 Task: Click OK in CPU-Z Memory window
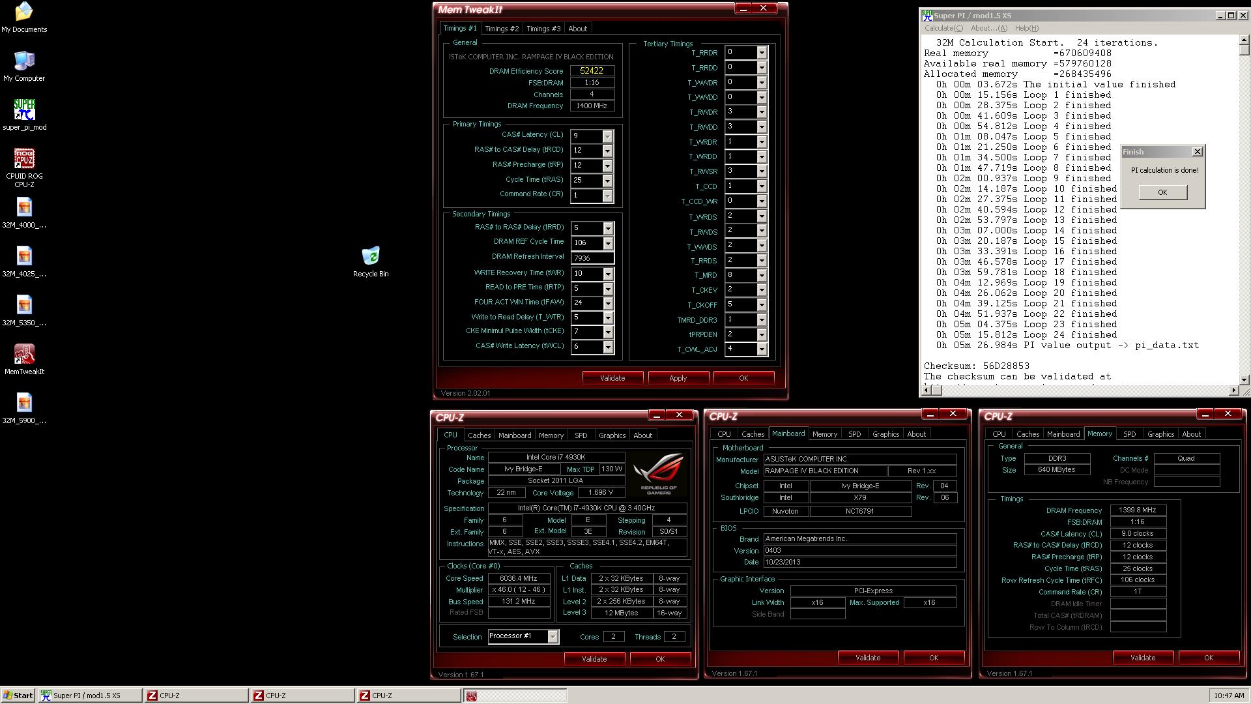click(x=1209, y=658)
